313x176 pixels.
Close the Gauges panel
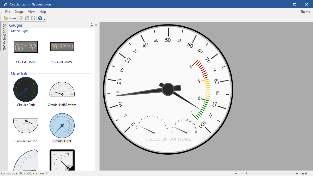tap(96, 25)
